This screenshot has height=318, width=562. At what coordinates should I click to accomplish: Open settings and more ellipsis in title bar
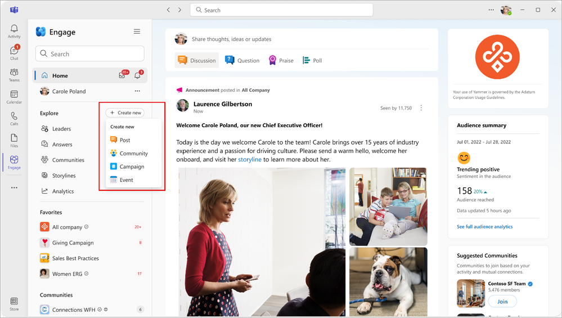pyautogui.click(x=491, y=10)
